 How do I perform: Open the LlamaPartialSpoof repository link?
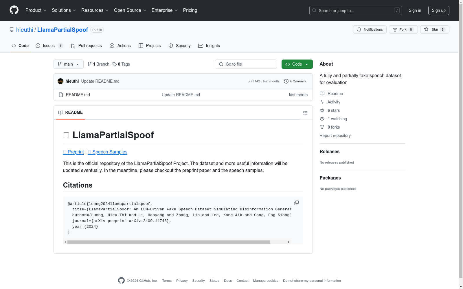pos(63,30)
